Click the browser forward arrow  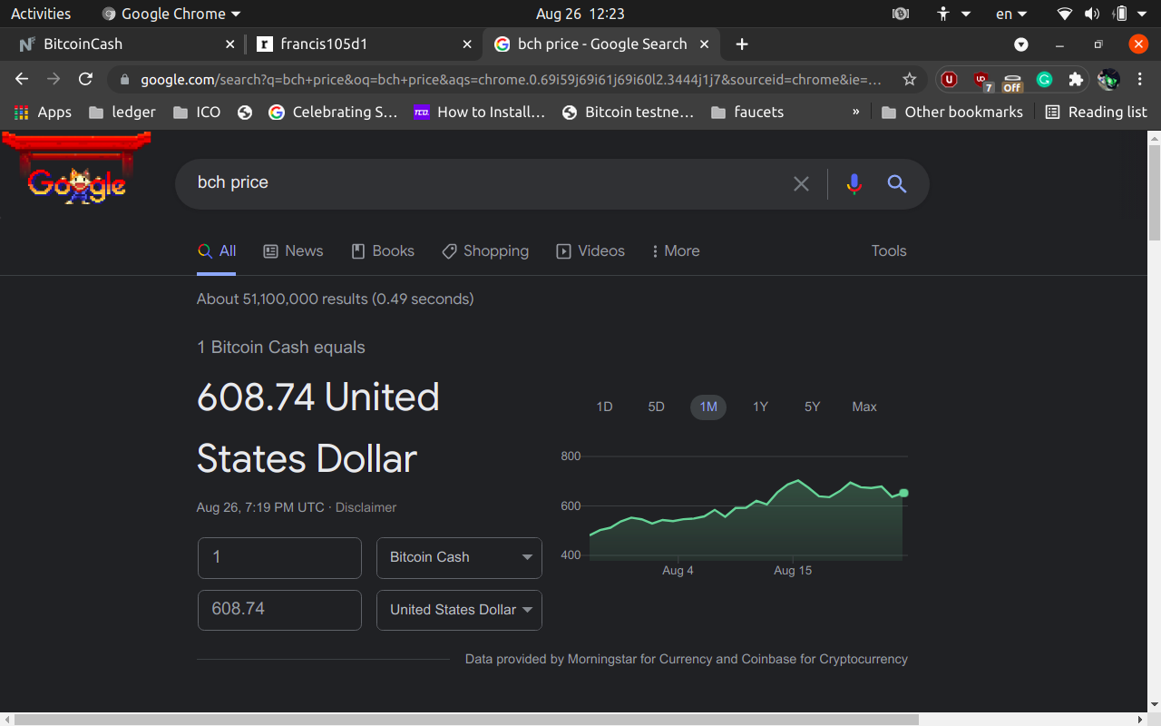tap(54, 80)
